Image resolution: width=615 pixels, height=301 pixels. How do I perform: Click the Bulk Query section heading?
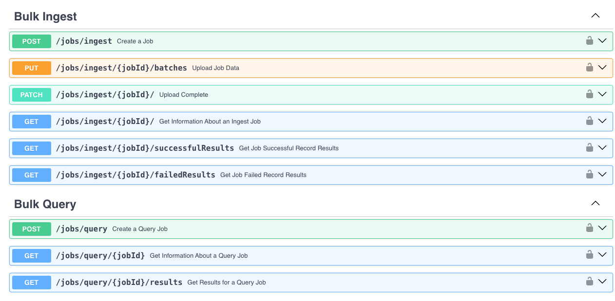coord(45,204)
